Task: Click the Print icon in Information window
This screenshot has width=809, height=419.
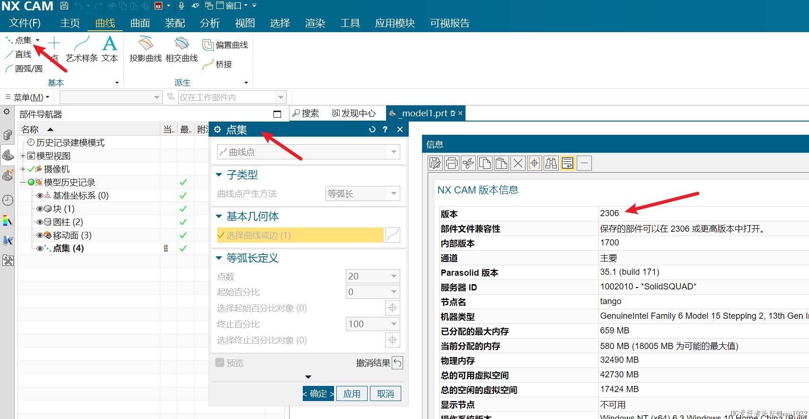Action: pos(452,163)
